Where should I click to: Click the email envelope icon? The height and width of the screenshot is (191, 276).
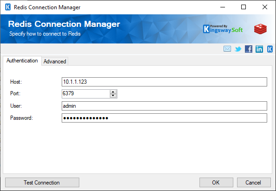[227, 49]
